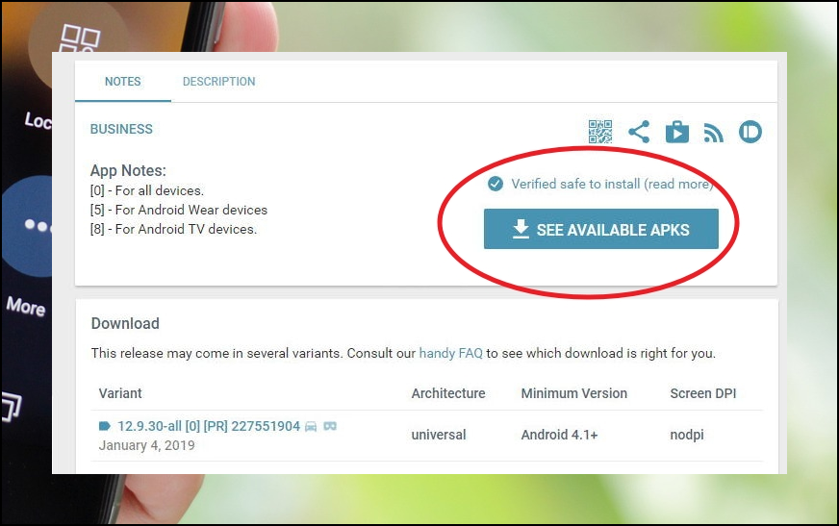This screenshot has width=839, height=526.
Task: Click the 'nodpi' cell
Action: coord(687,435)
